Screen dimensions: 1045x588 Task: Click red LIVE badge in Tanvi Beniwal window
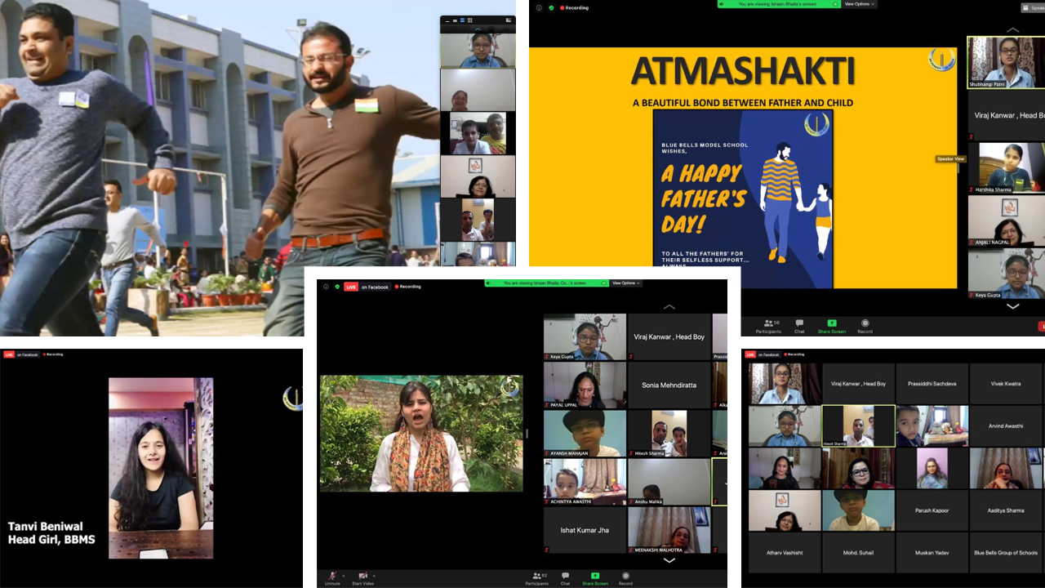click(x=9, y=354)
